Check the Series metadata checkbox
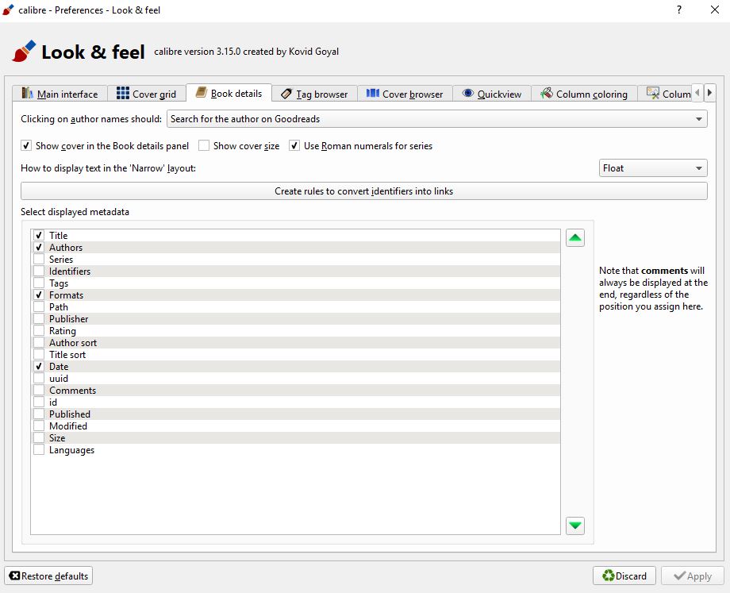Screen dimensions: 730x593 pyautogui.click(x=39, y=260)
